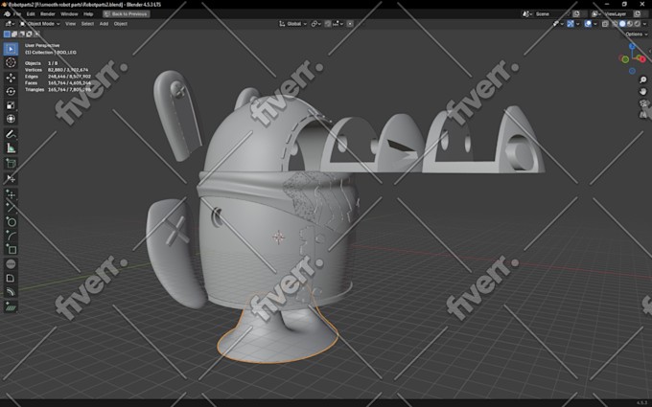This screenshot has width=652, height=407.
Task: Select the arc curve tool in toolbar
Action: (x=11, y=236)
